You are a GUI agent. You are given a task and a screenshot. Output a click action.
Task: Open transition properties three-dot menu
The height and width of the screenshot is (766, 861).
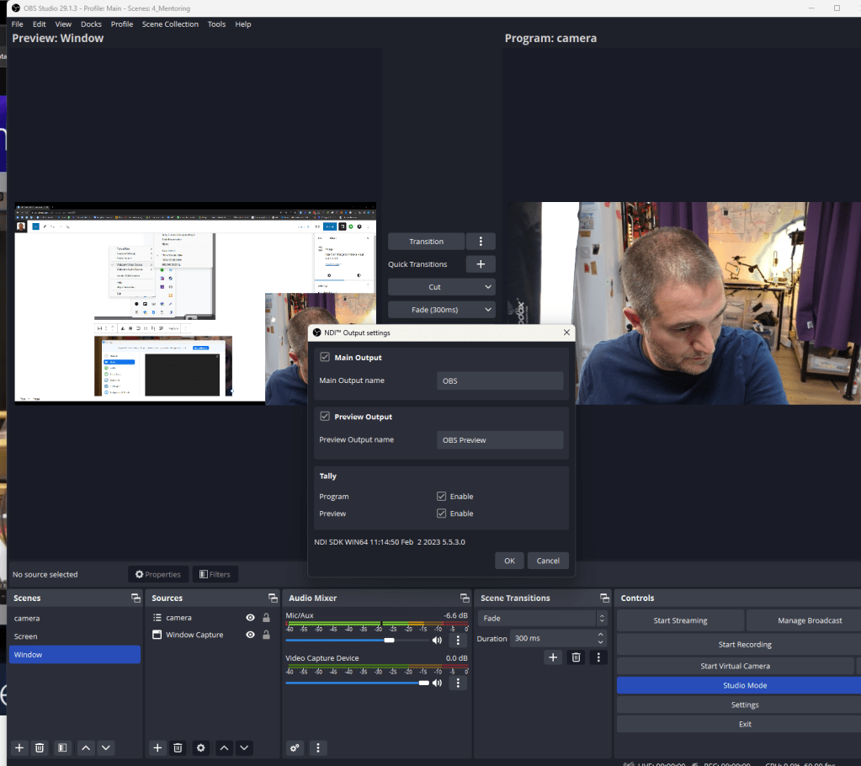pyautogui.click(x=598, y=657)
